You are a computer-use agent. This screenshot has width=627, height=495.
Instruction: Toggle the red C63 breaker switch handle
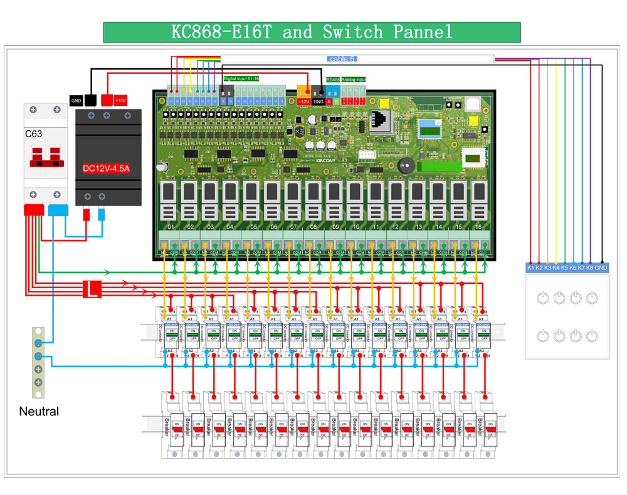point(47,157)
